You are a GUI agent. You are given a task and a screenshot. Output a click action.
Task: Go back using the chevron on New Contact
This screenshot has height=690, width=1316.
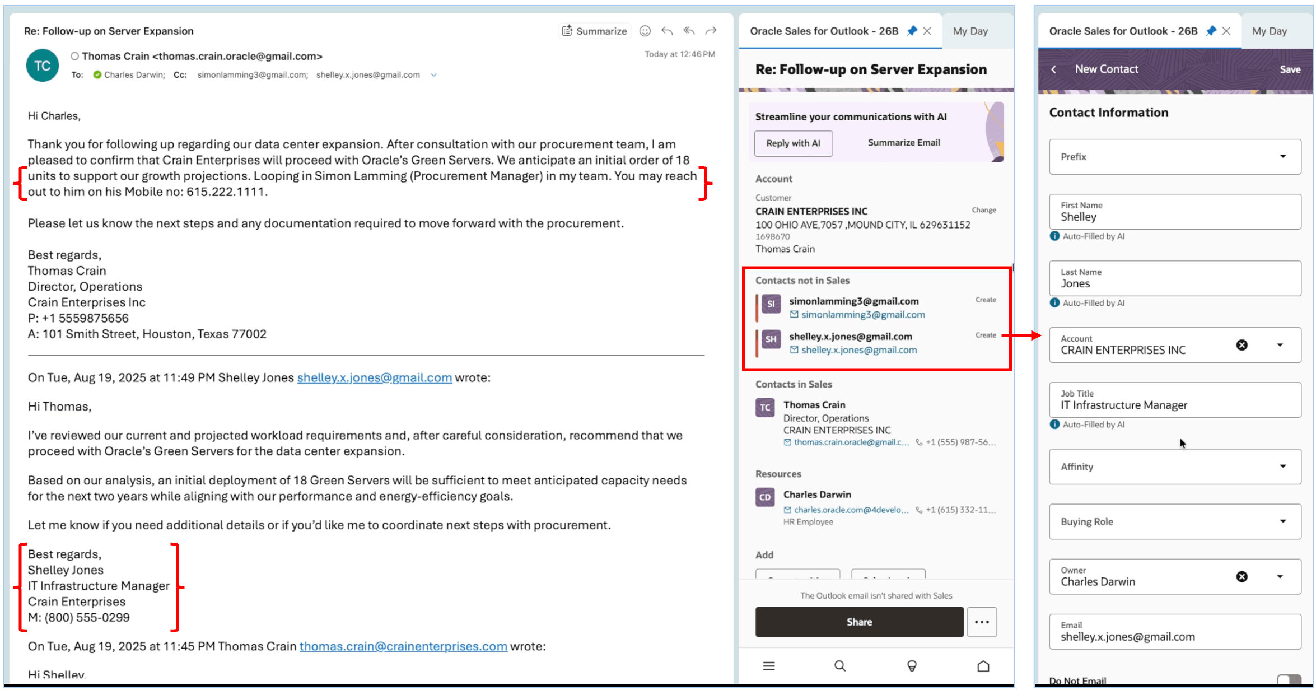[x=1054, y=69]
